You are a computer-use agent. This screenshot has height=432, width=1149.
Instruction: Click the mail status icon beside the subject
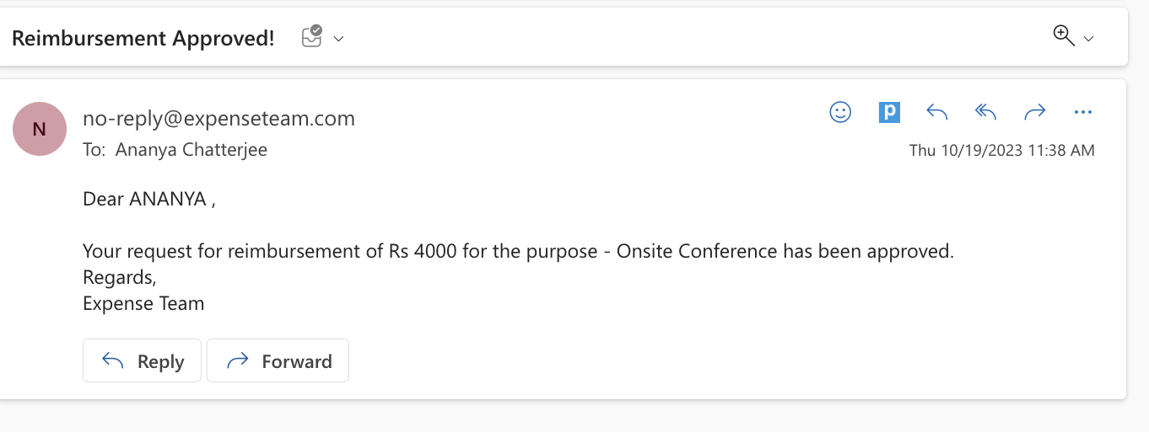click(312, 37)
